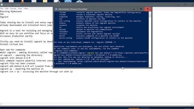
Task: Click the 'validate' command row in PowerShell
Action: pos(81,31)
